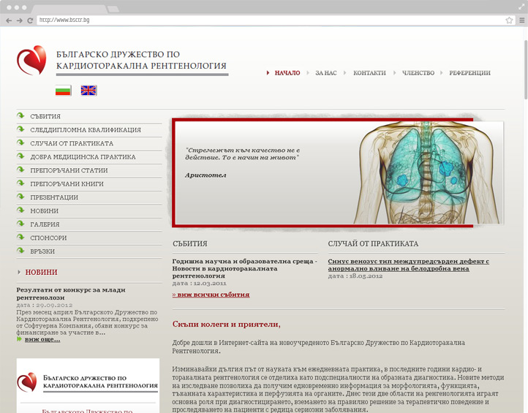This screenshot has height=413, width=528.
Task: Click the date '18.05.2012' text
Action: coord(366,276)
